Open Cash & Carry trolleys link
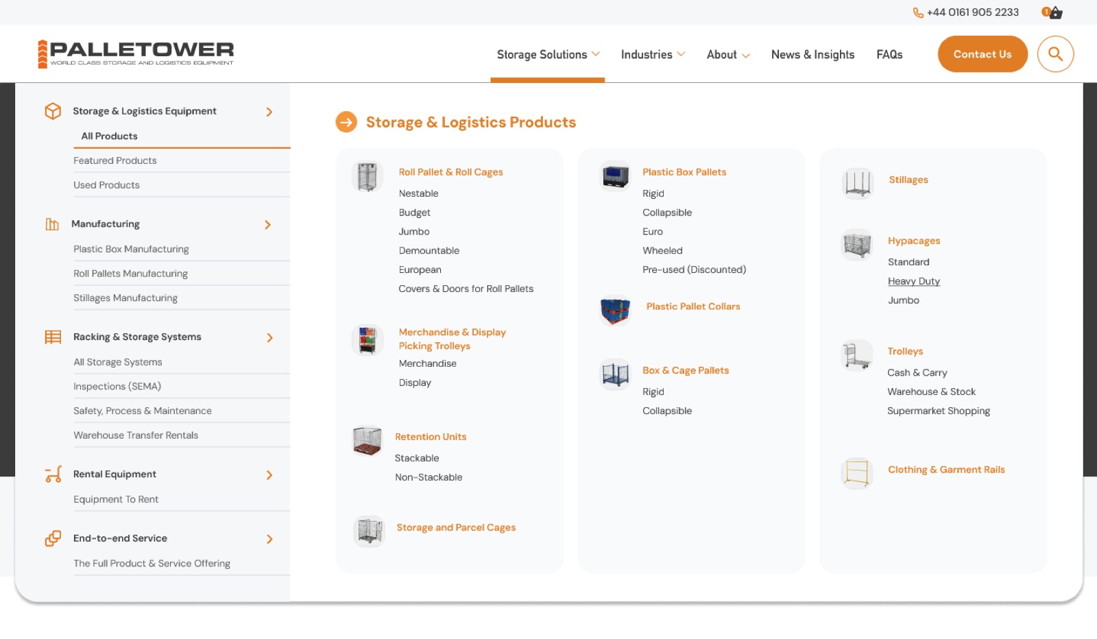Screen dimensions: 1097x639 917,372
